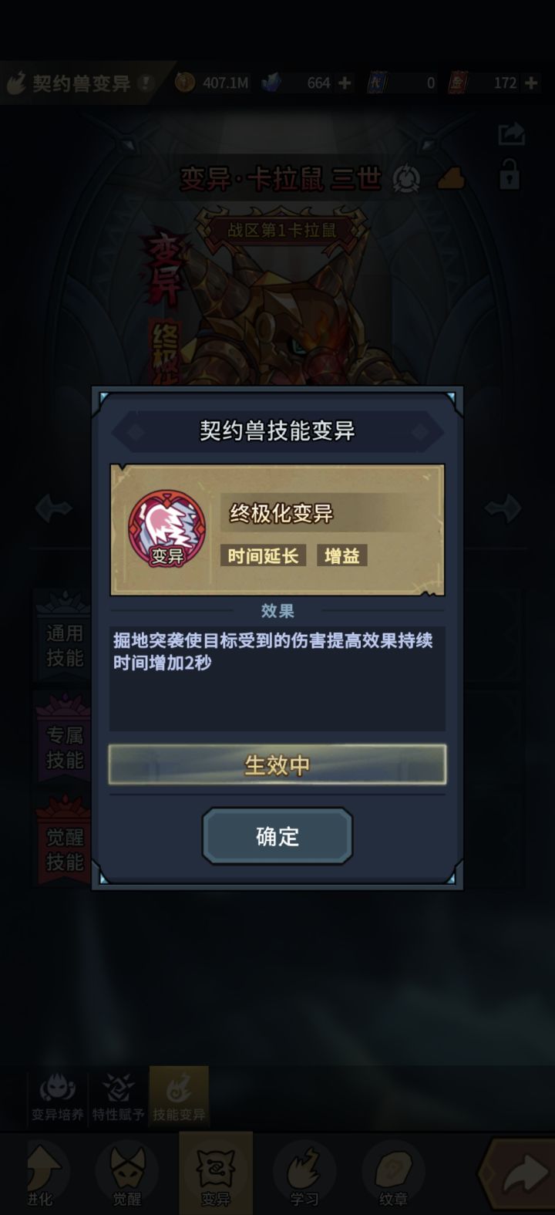The image size is (555, 1215).
Task: Add tickets with the plus beside 172
Action: [531, 83]
